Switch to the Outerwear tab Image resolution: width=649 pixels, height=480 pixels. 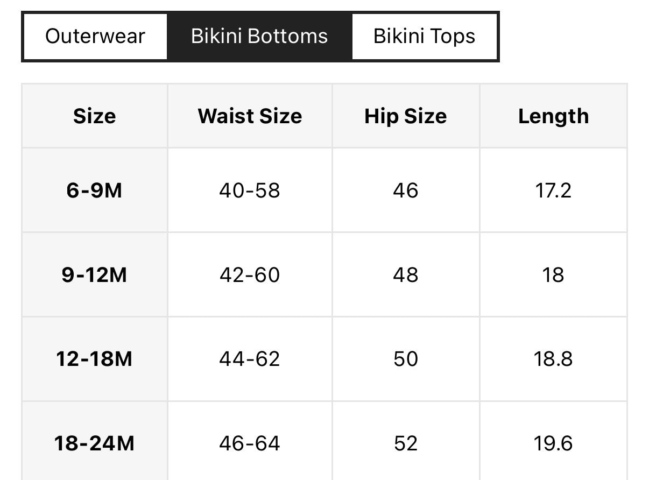pos(95,37)
